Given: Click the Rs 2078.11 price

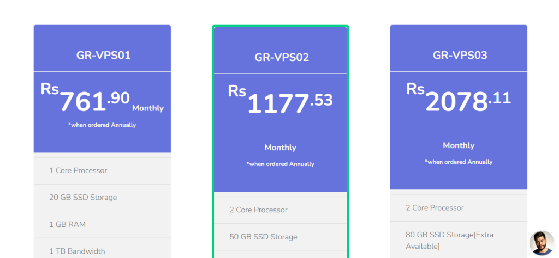Looking at the screenshot, I should (459, 100).
